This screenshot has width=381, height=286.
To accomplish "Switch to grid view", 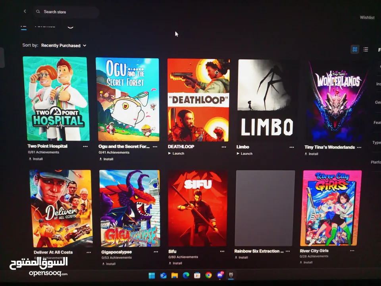I will pyautogui.click(x=355, y=49).
